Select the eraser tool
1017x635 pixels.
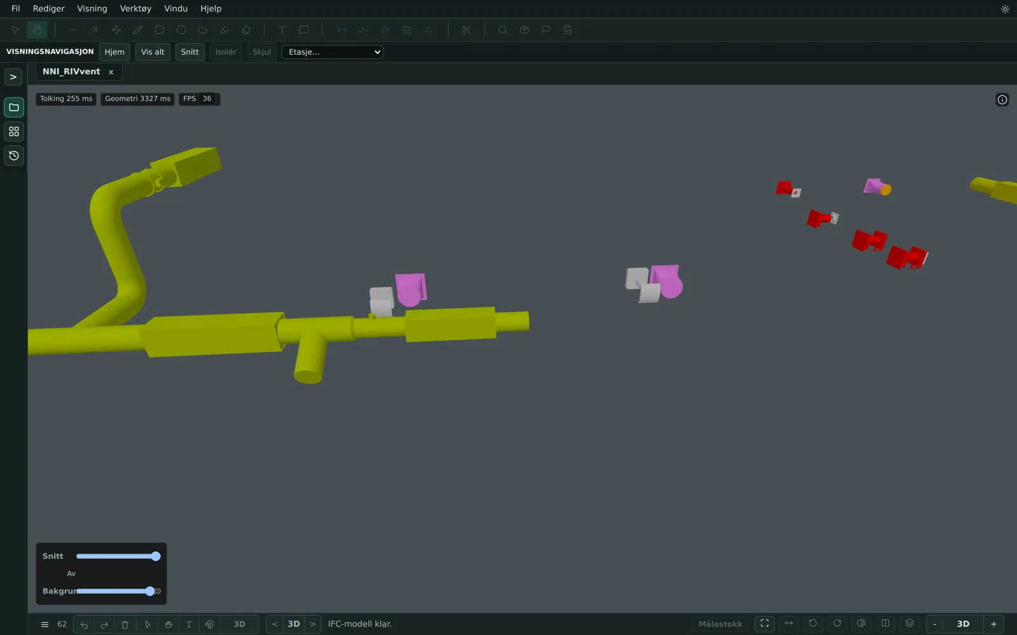coord(246,30)
